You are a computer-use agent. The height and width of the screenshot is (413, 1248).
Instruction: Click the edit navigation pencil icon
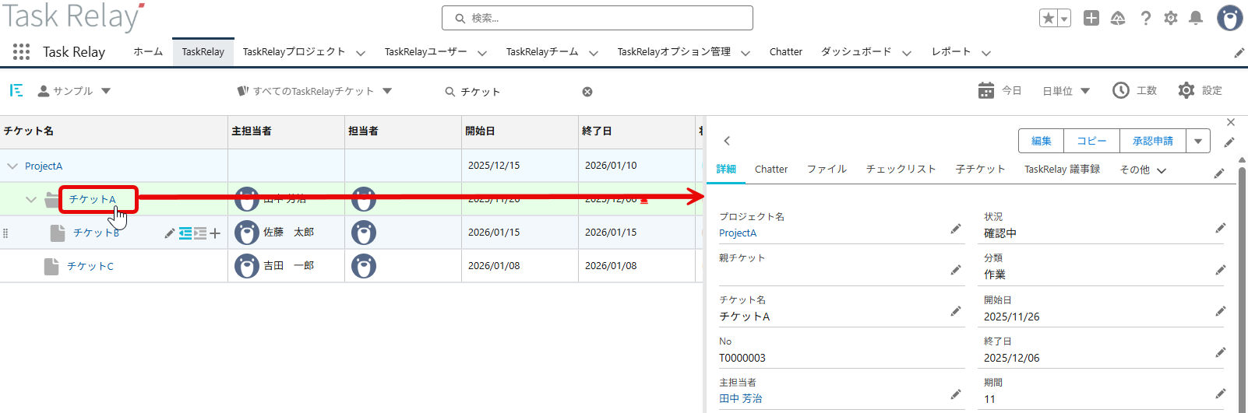pyautogui.click(x=1239, y=53)
